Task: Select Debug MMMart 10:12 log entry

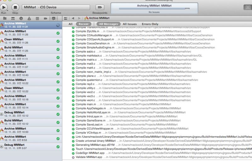Action: click(31, 114)
